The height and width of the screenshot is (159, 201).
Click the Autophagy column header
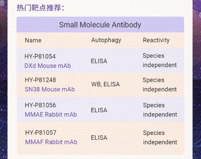click(106, 40)
